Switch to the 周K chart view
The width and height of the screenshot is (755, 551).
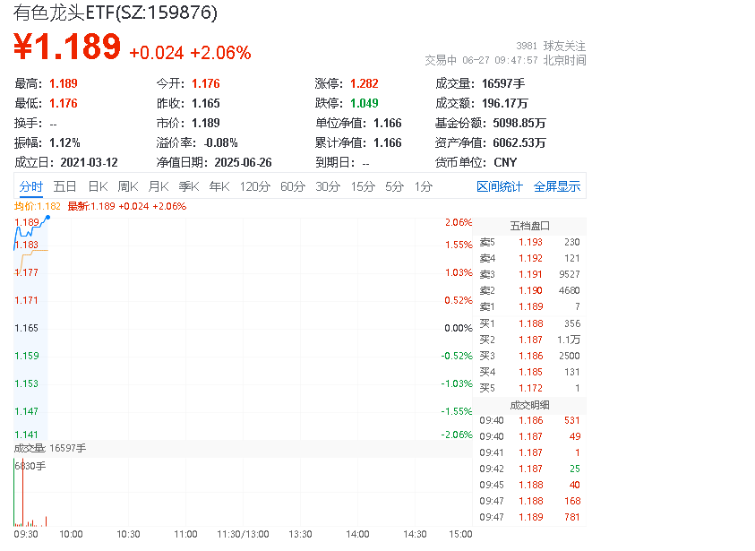[x=128, y=186]
